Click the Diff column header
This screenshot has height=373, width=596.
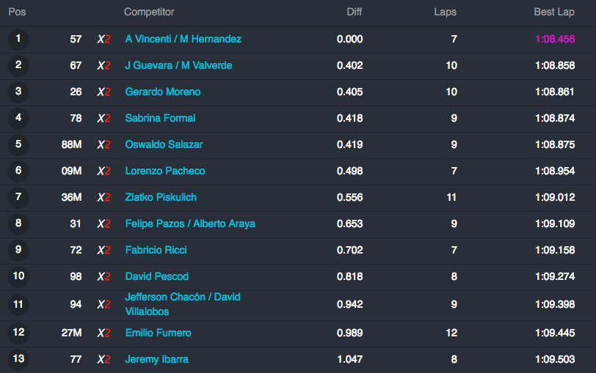coord(355,12)
